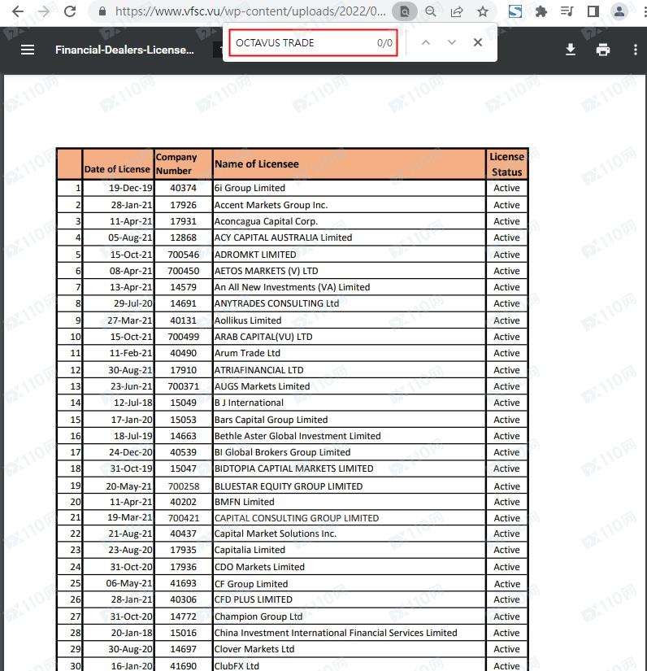Toggle the browser side panel
The image size is (647, 671).
pos(593,12)
